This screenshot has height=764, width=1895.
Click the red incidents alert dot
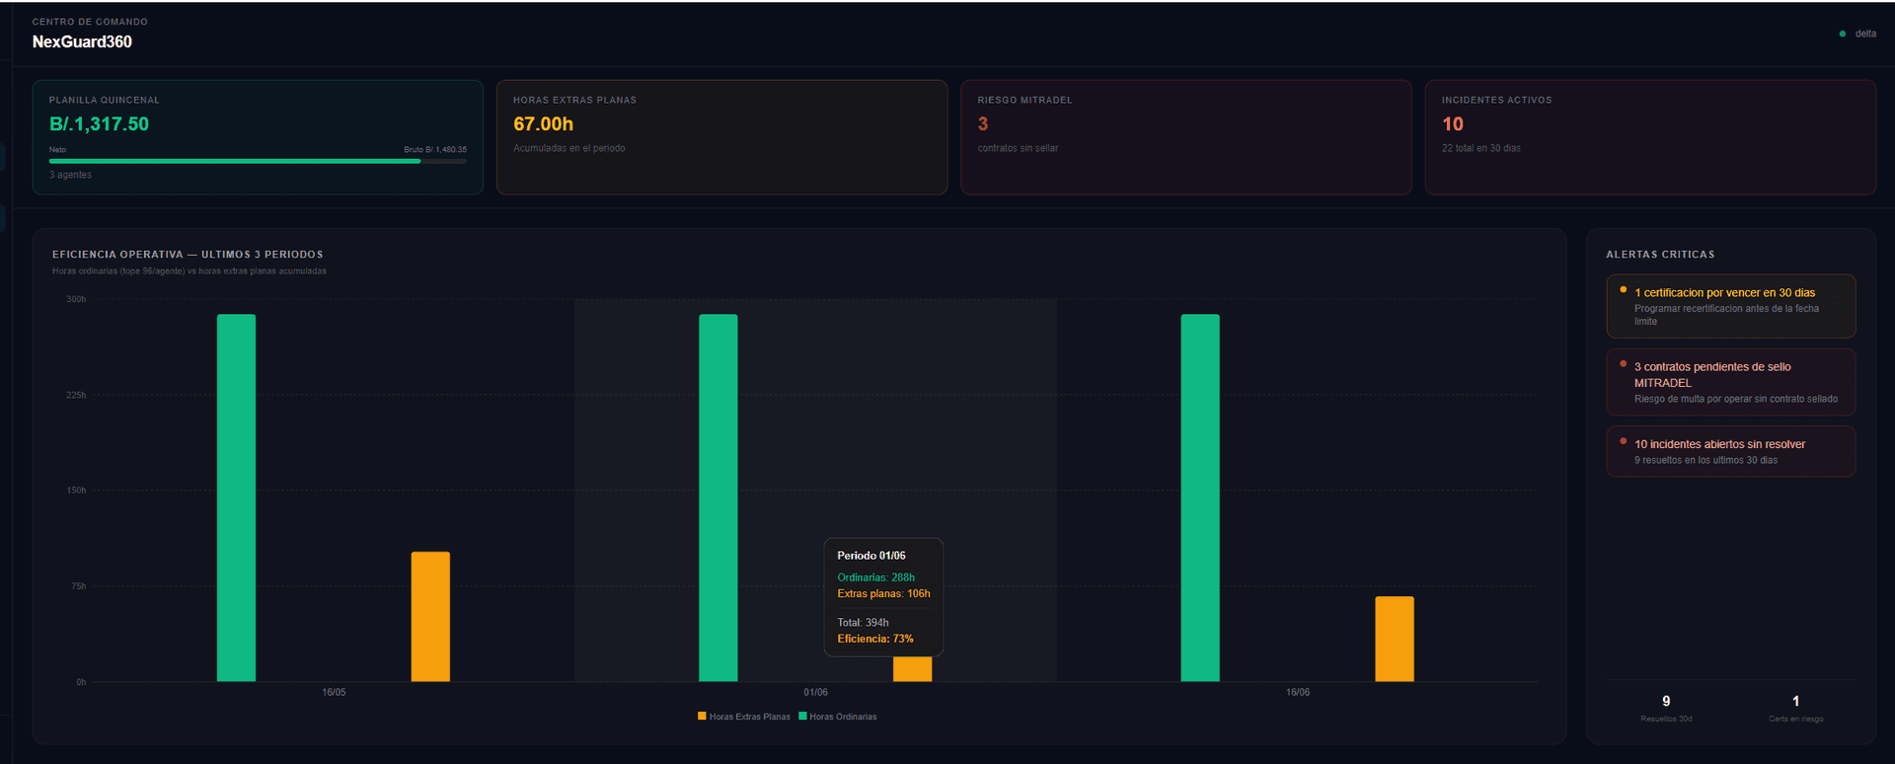pyautogui.click(x=1623, y=441)
